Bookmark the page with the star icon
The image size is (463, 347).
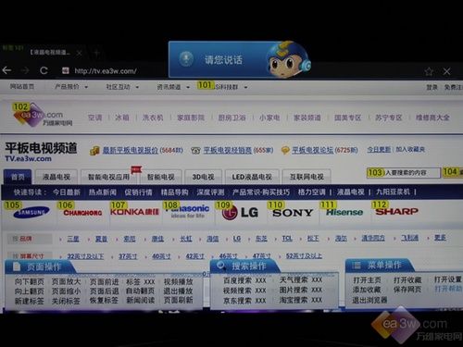click(x=429, y=71)
